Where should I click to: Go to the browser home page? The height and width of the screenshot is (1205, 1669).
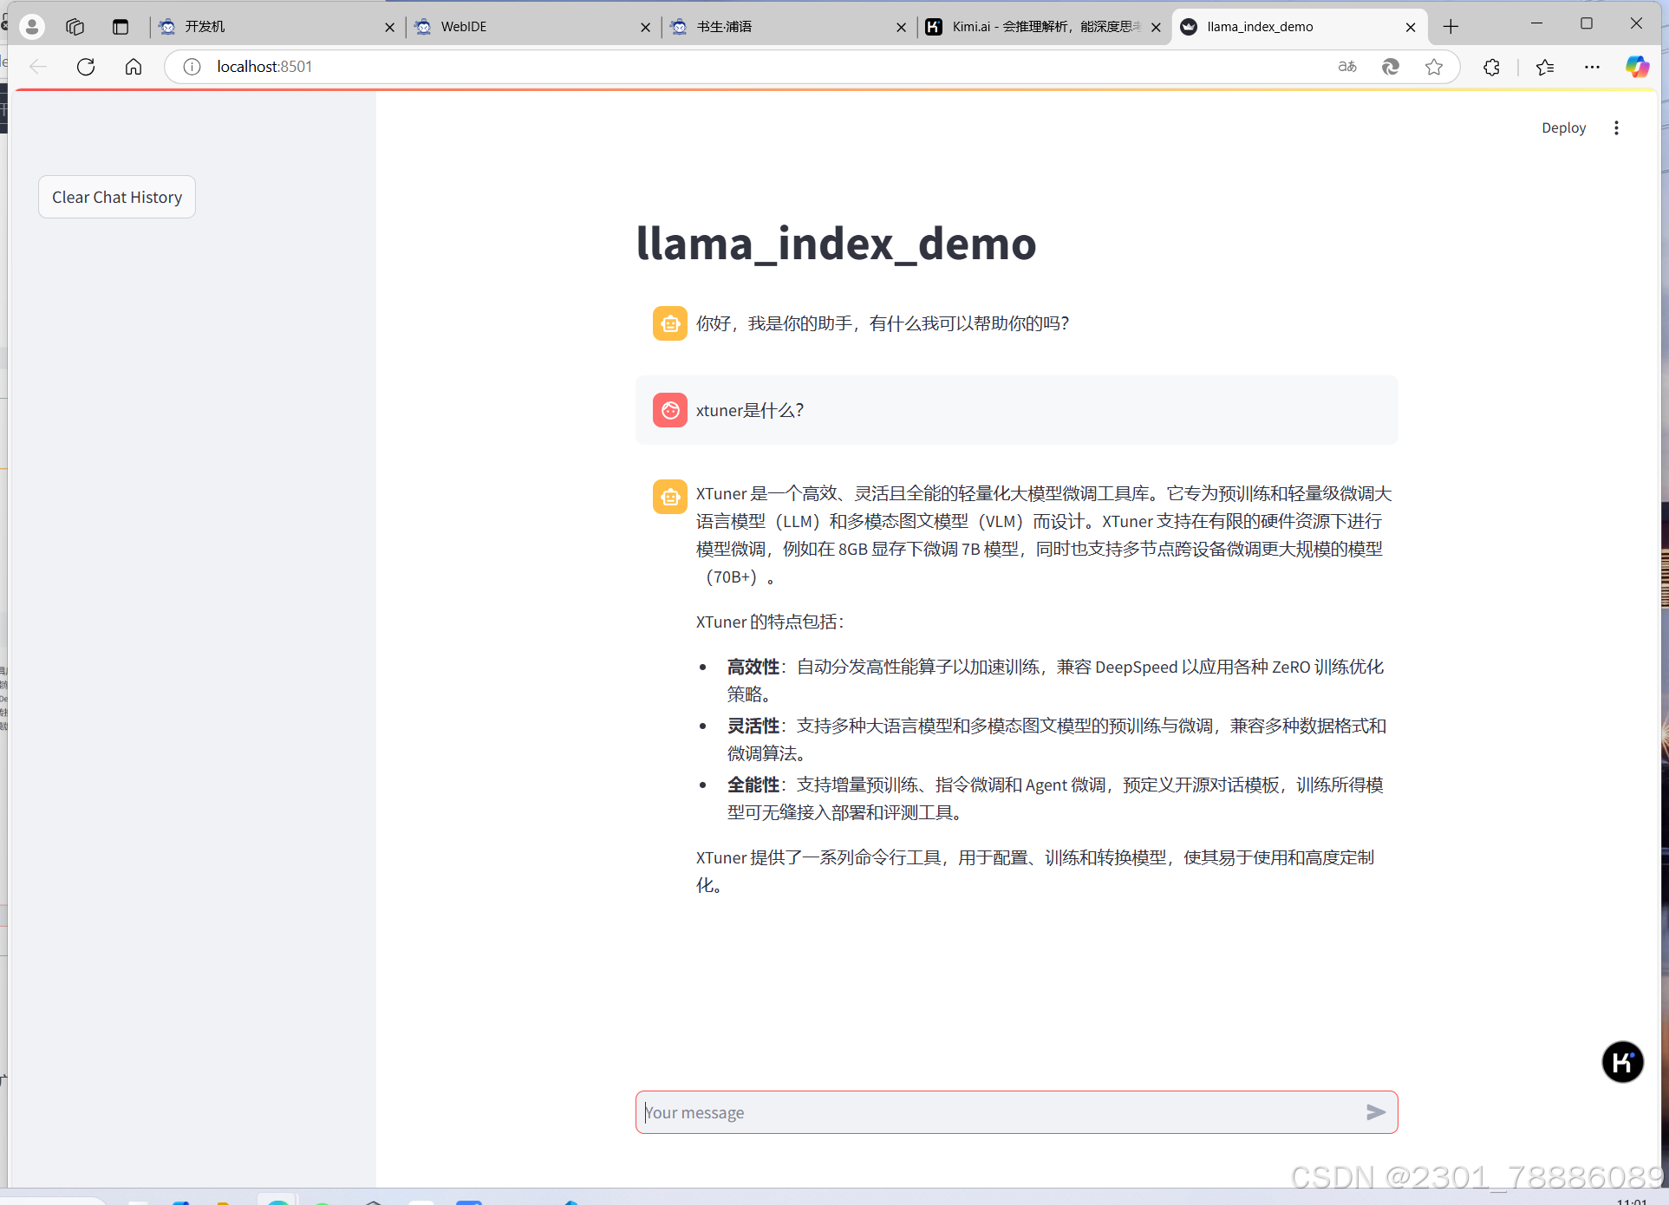133,67
